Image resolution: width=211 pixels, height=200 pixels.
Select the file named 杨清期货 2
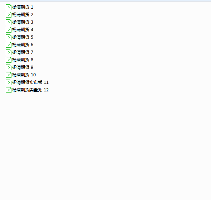20,15
